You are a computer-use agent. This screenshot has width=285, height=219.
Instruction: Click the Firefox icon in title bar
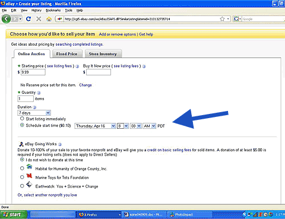(3, 4)
